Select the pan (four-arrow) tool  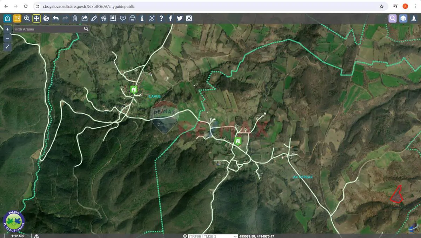coord(36,19)
